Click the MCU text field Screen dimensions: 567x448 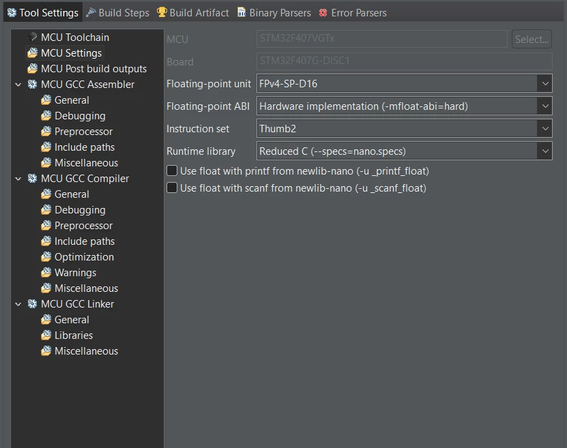(382, 39)
